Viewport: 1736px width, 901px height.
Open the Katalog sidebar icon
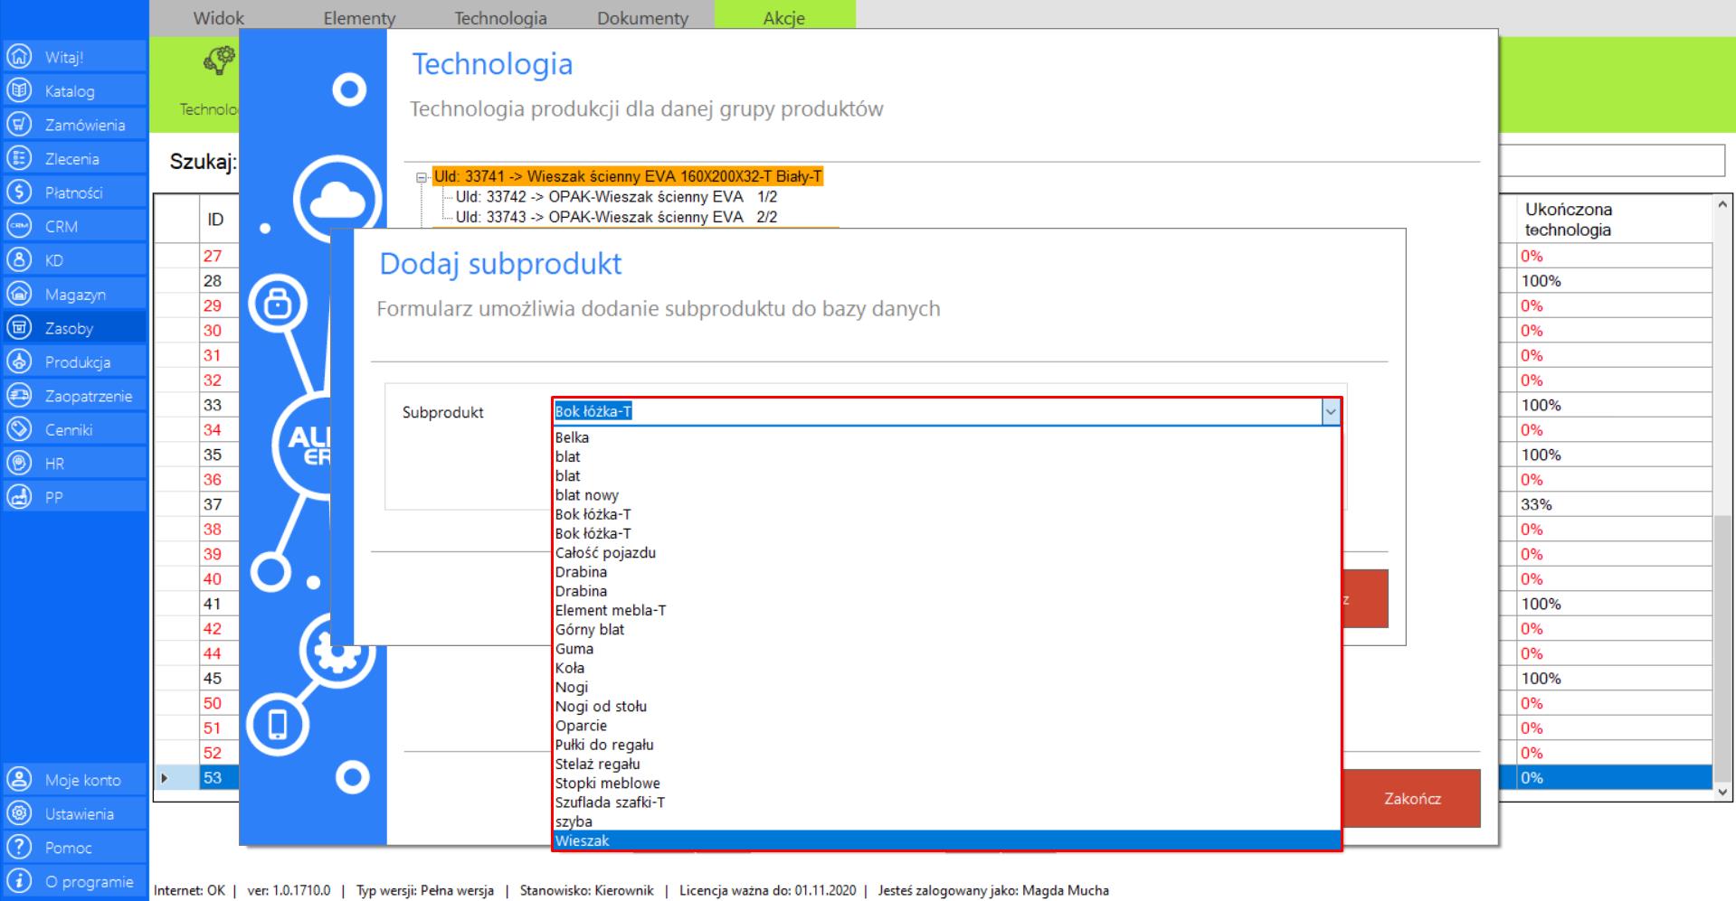(x=19, y=90)
